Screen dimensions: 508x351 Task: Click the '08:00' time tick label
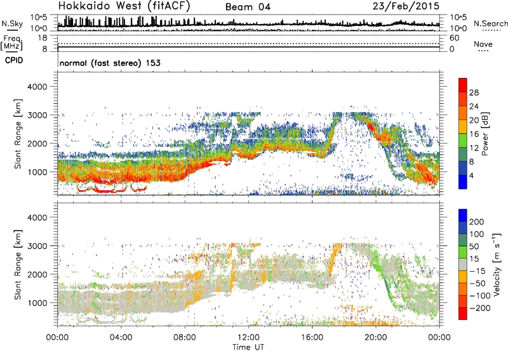184,338
